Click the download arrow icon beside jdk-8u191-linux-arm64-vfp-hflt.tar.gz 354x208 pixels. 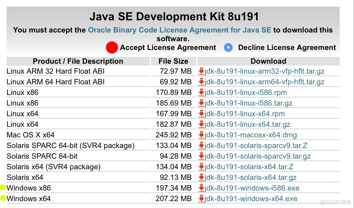[201, 82]
